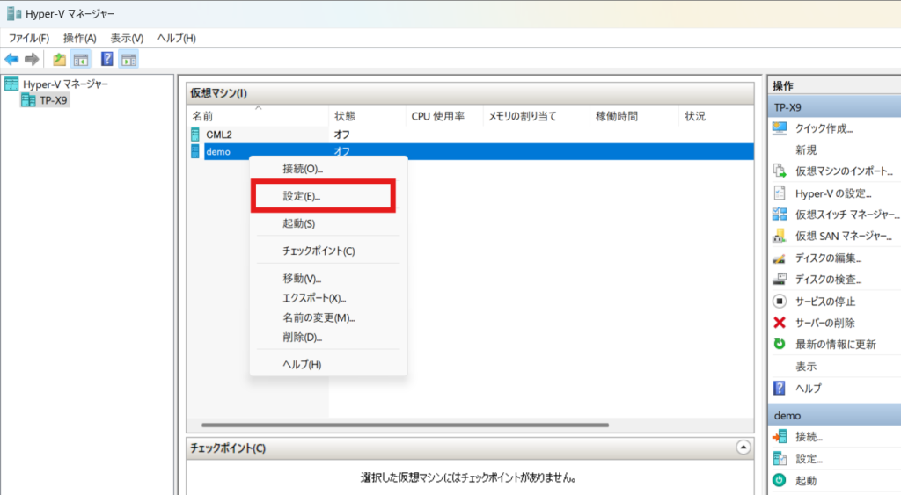Click the Back arrow toolbar icon

11,59
